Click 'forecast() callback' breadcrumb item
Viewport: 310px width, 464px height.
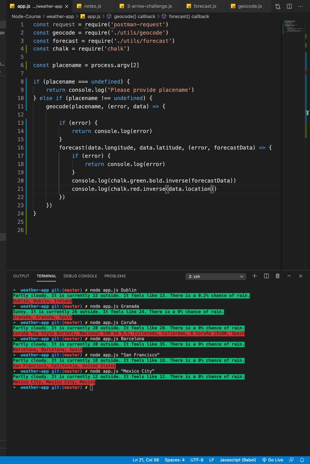[189, 16]
